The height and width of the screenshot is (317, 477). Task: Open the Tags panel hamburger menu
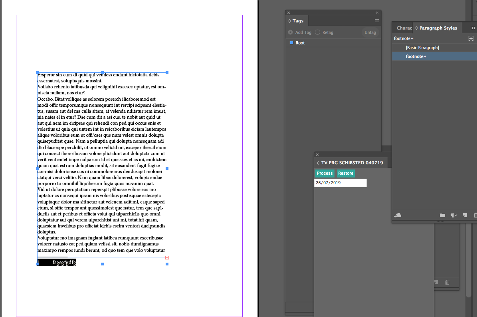[376, 21]
